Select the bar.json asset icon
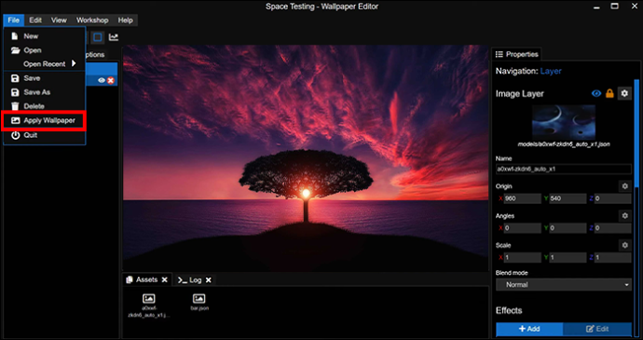 tap(198, 299)
